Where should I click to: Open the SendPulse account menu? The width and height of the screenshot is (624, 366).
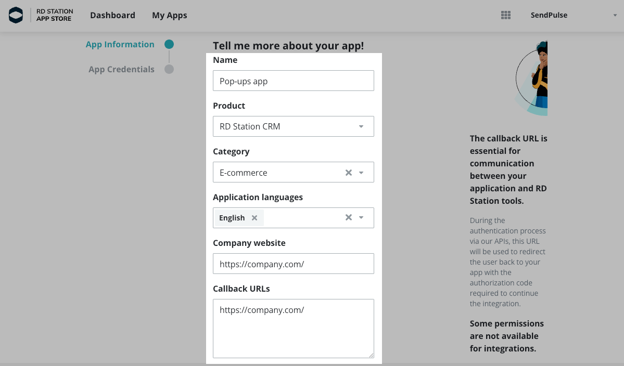click(x=572, y=15)
